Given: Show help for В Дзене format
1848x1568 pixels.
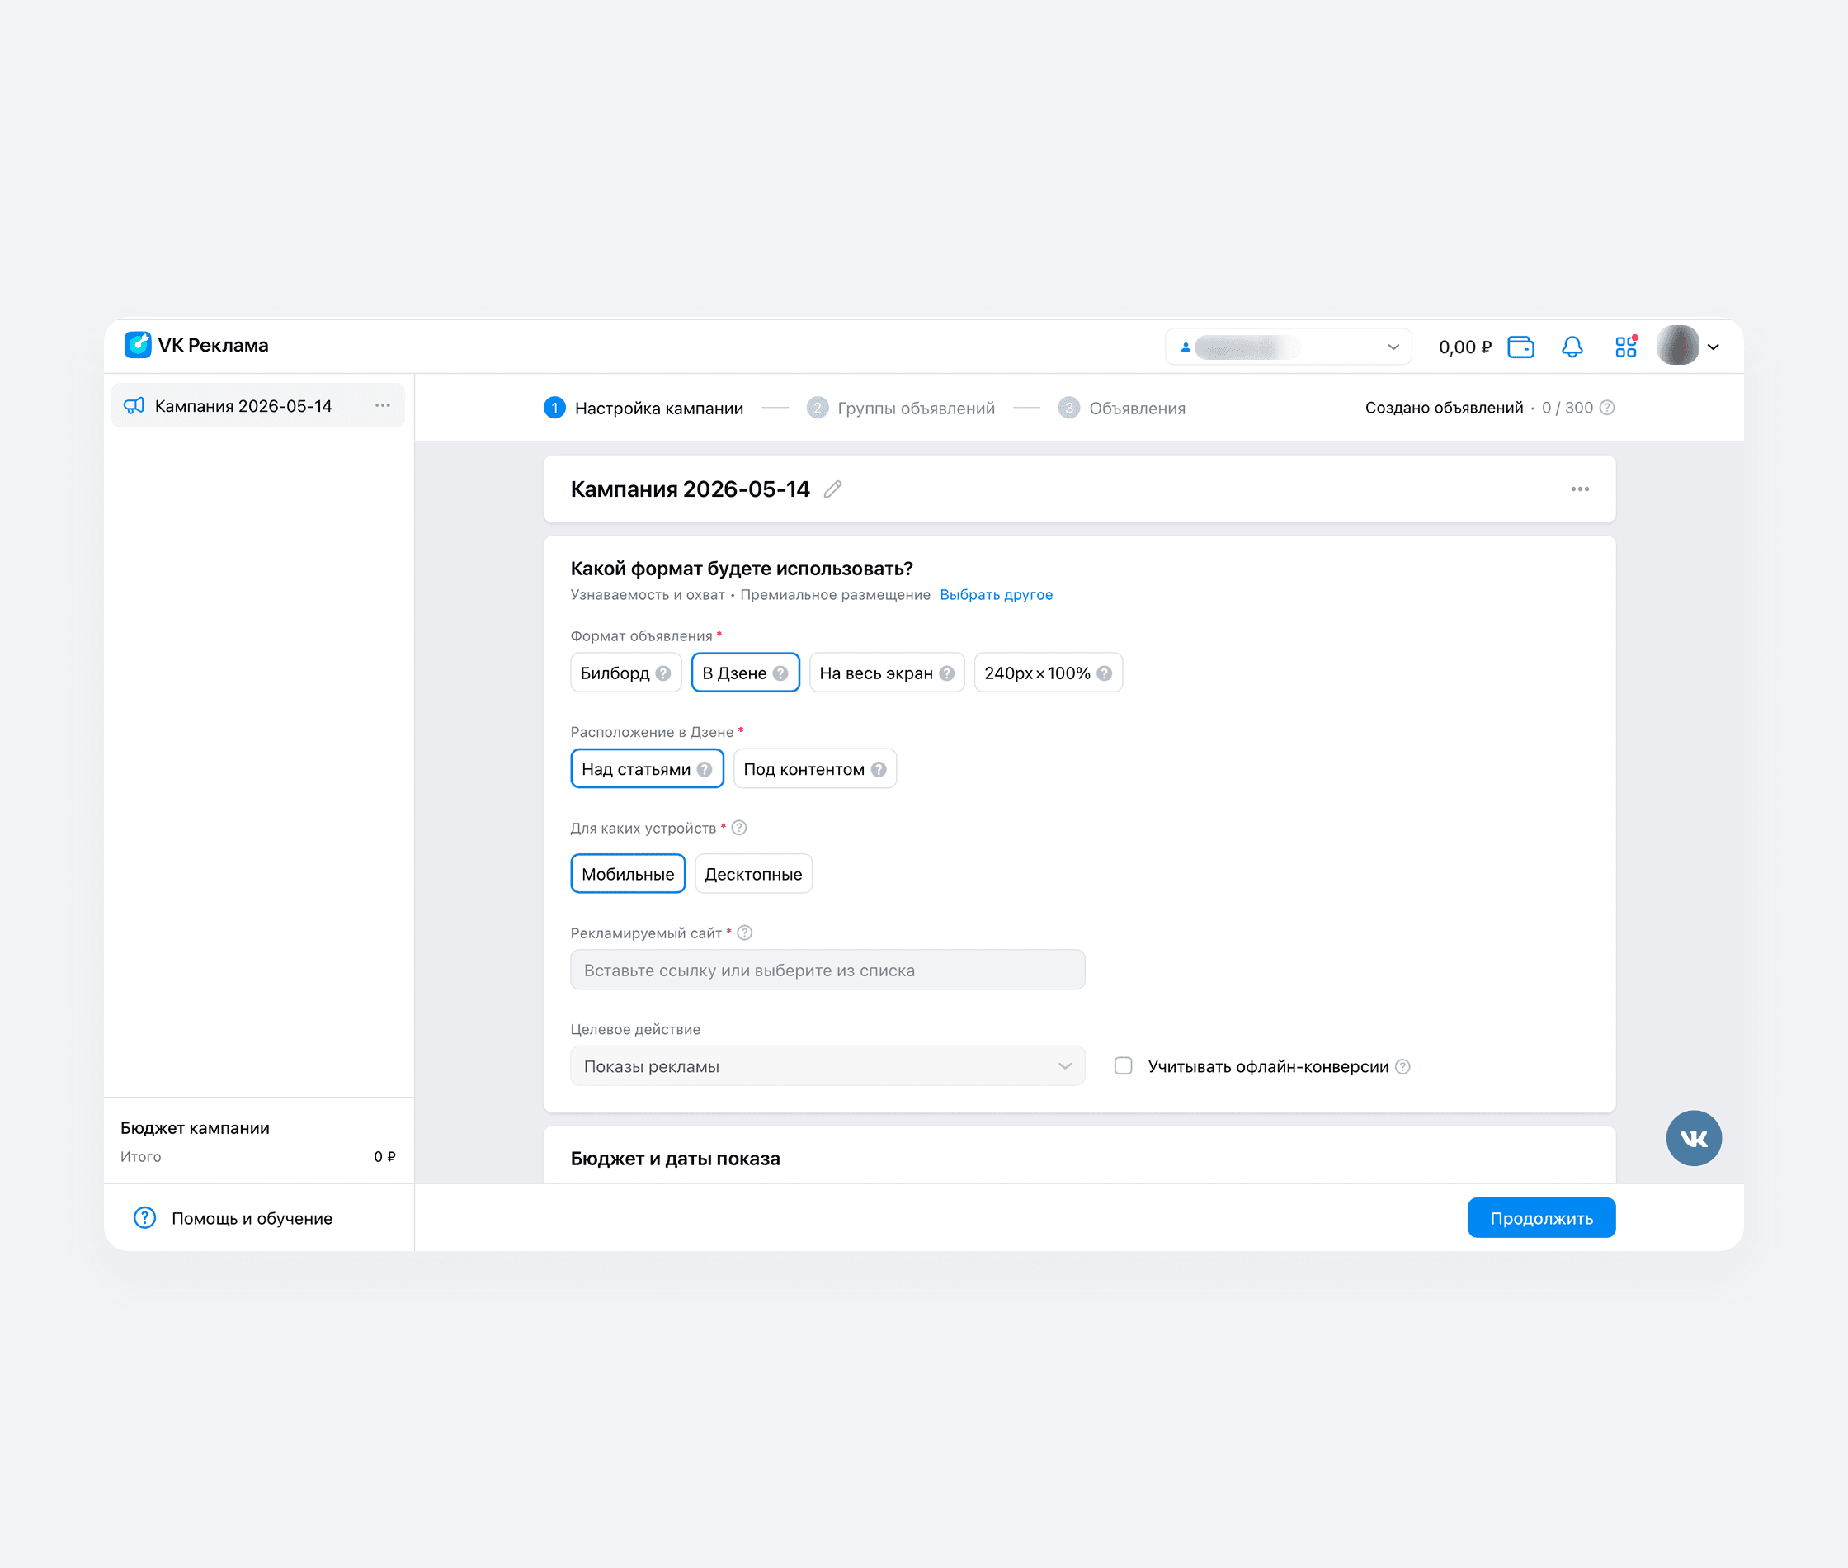Looking at the screenshot, I should click(780, 673).
